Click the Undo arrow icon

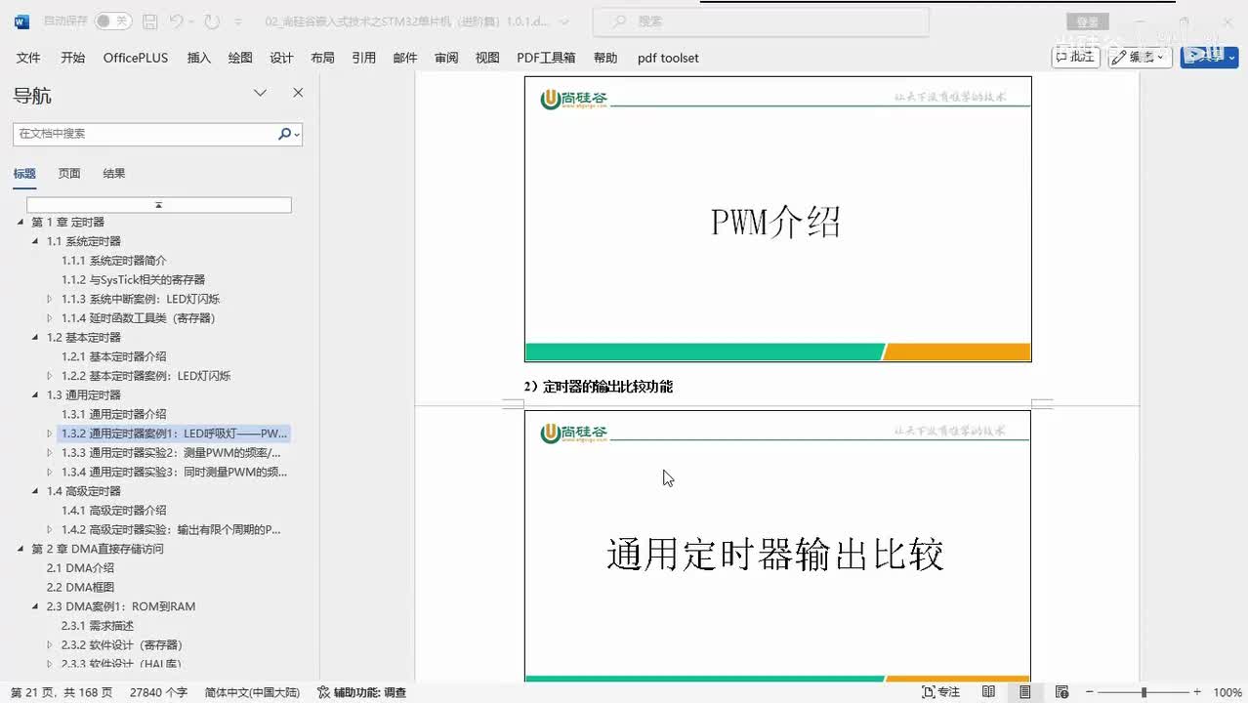[176, 21]
